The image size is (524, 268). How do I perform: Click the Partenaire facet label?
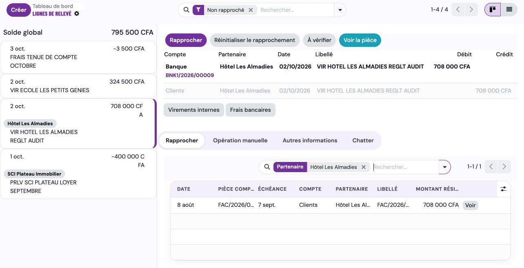(x=290, y=167)
